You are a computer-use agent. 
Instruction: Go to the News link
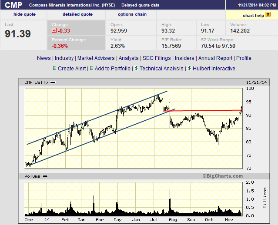pyautogui.click(x=44, y=58)
